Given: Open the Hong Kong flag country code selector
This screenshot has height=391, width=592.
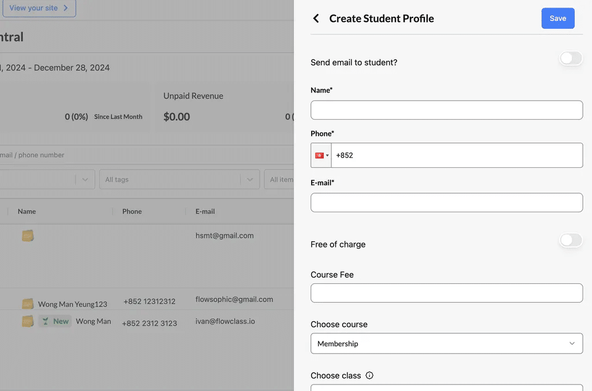Looking at the screenshot, I should pyautogui.click(x=321, y=155).
